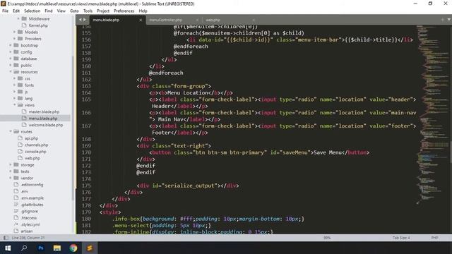This screenshot has height=254, width=452.
Task: Expand the Providers folder
Action: tap(14, 39)
